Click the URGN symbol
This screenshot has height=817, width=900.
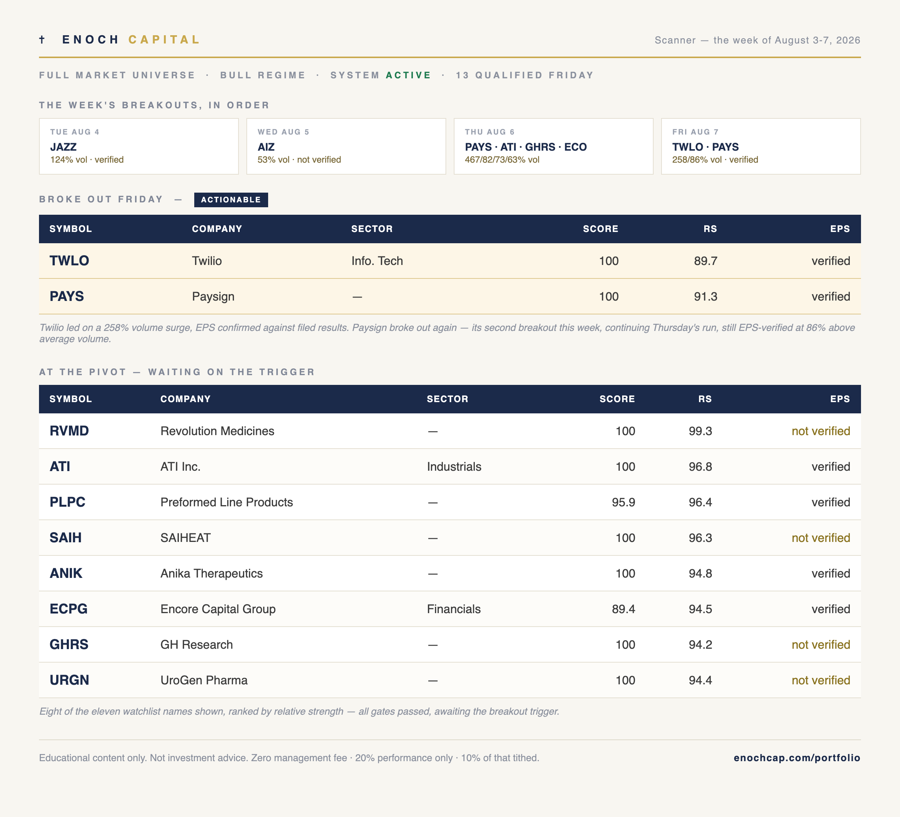tap(69, 681)
